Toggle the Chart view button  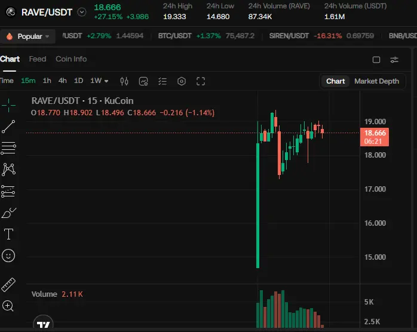pos(335,81)
